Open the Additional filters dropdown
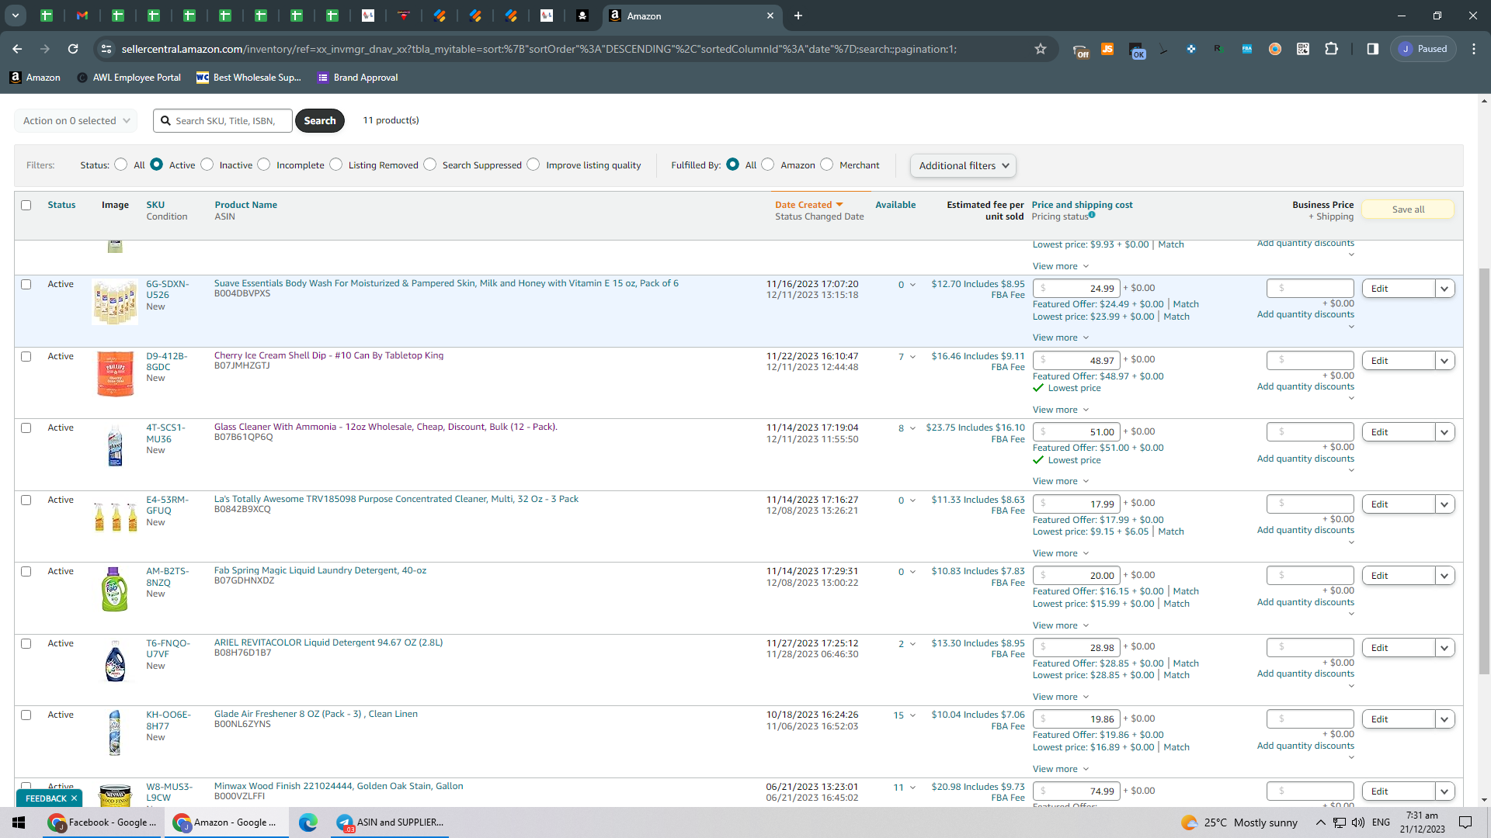Viewport: 1491px width, 838px height. coord(963,165)
